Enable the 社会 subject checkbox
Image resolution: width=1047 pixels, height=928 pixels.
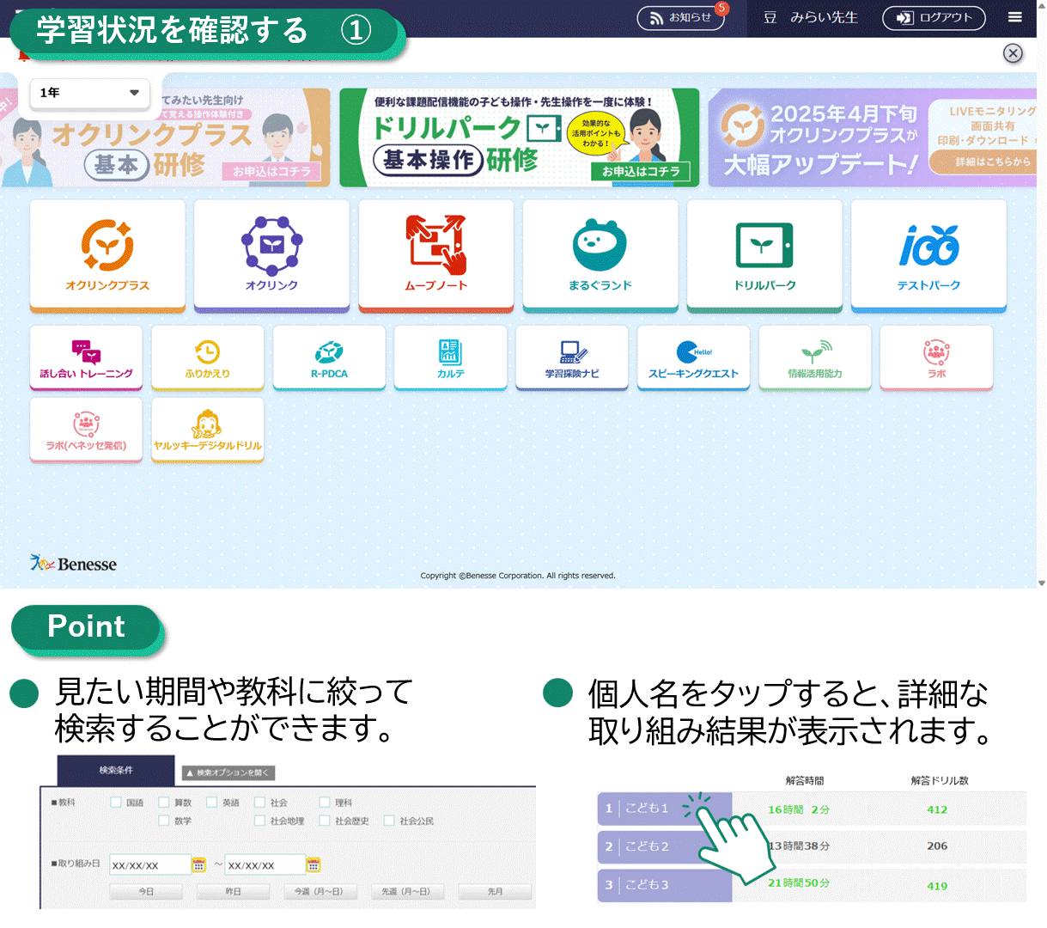[x=260, y=803]
